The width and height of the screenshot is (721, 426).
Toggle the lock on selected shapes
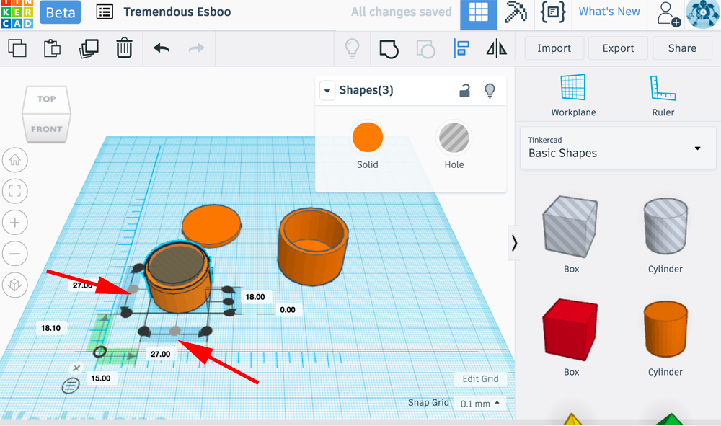click(465, 91)
